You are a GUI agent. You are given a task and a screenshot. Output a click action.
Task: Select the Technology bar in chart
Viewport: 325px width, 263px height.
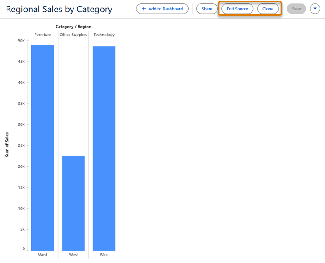(104, 149)
